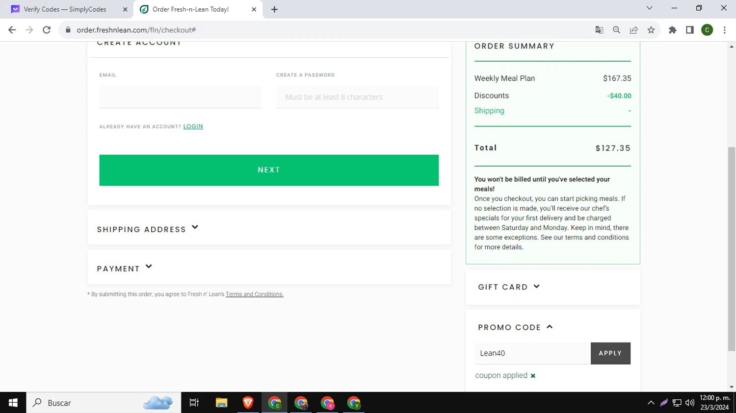Open a new browser tab

coord(274,9)
